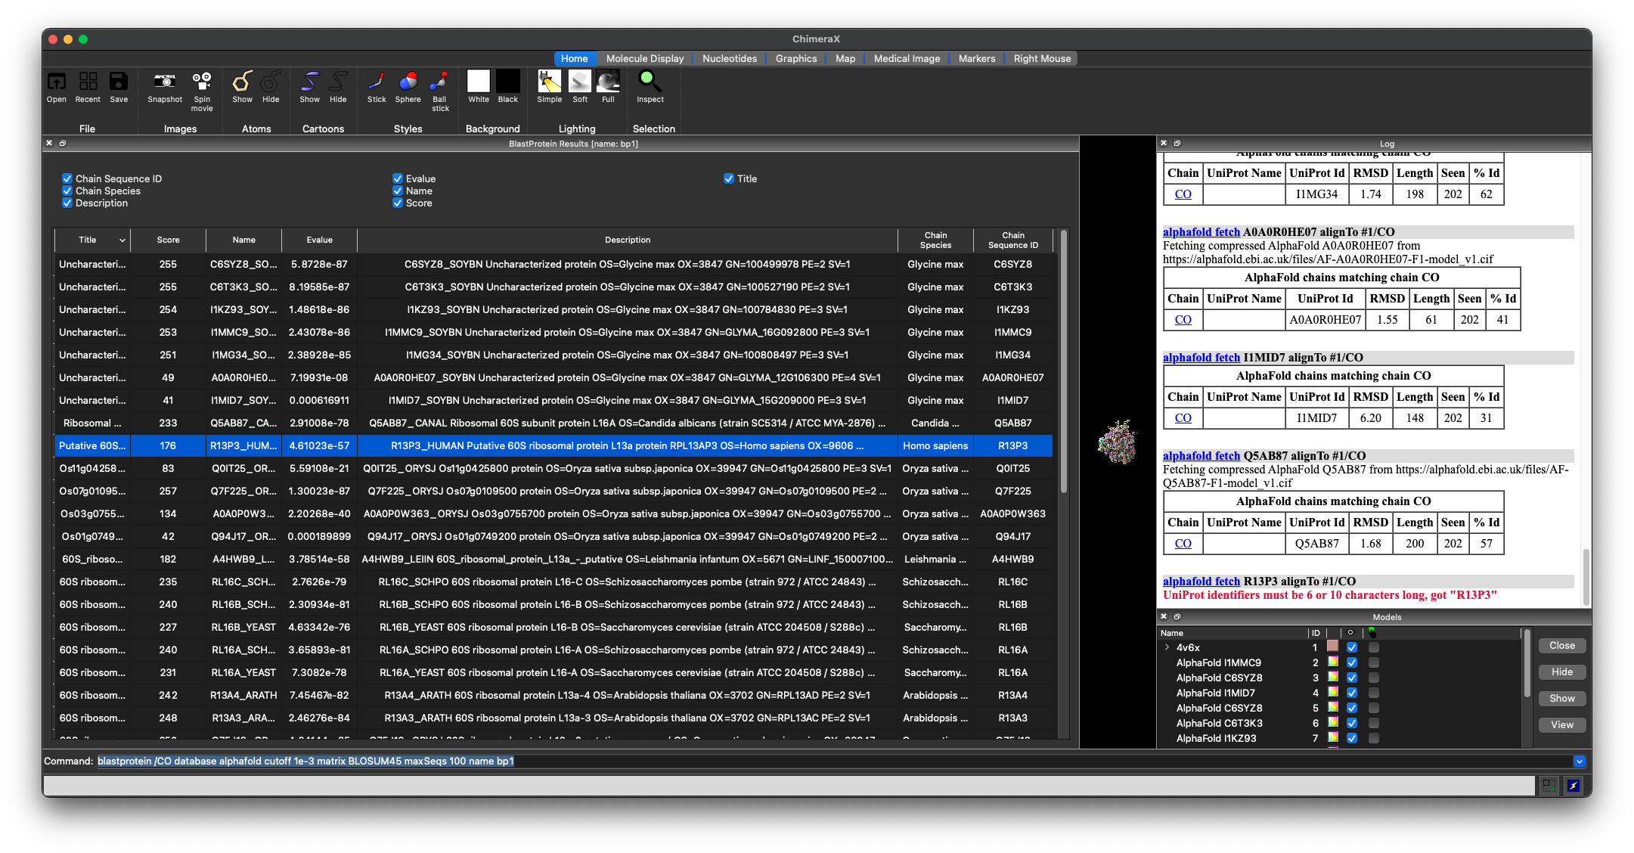Toggle shown checkbox for AlphaFold I1MMC9
Screen dimensions: 1634x853
[x=1352, y=663]
